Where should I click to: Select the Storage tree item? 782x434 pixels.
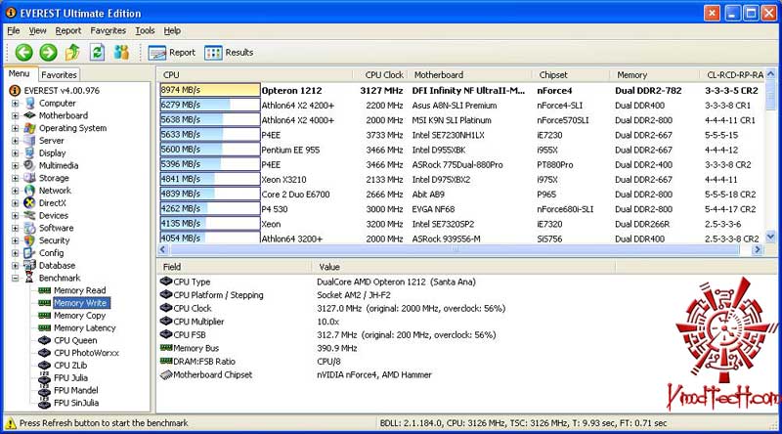(x=54, y=178)
